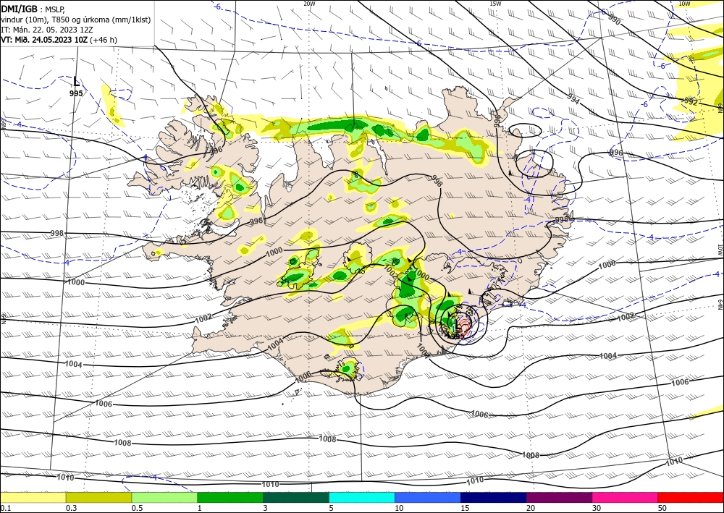Select the light green 0.5 legend swatch
724x513 pixels.
164,497
